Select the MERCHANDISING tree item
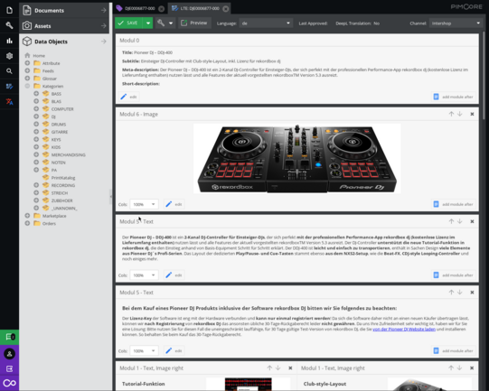The image size is (489, 391). pyautogui.click(x=69, y=154)
